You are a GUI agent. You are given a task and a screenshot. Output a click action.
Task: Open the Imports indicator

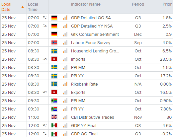78,59
